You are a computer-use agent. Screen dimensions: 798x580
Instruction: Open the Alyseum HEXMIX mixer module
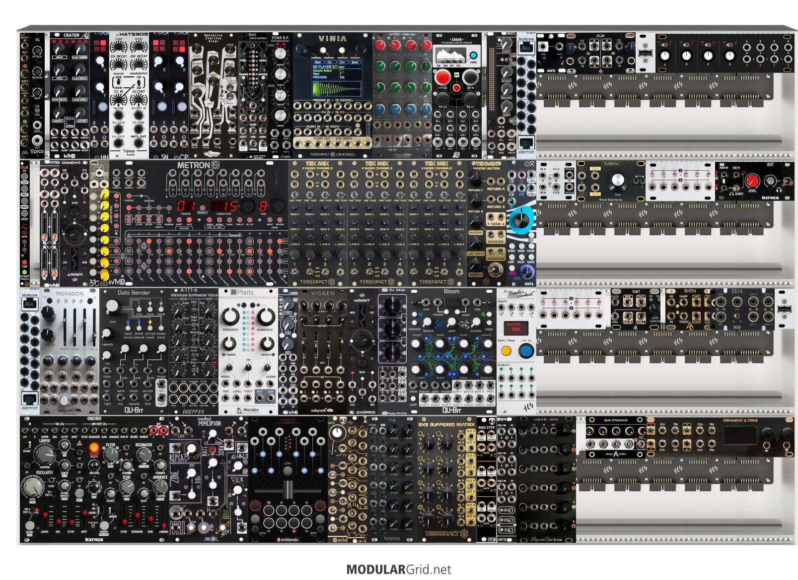pos(546,479)
